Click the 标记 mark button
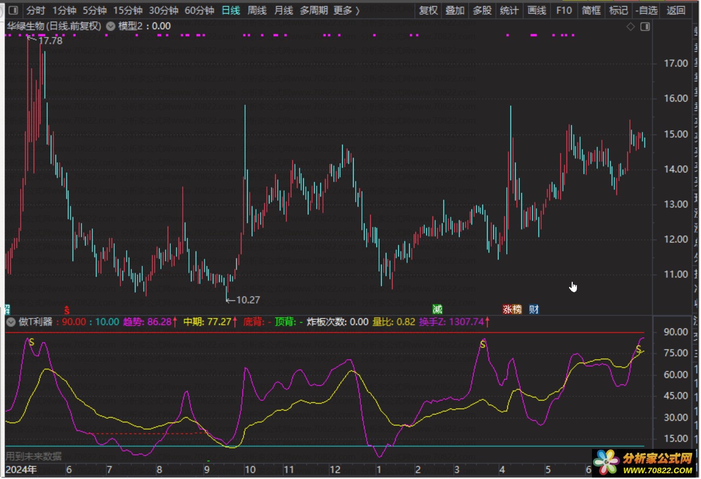Viewport: 701px width, 479px height. pyautogui.click(x=618, y=10)
